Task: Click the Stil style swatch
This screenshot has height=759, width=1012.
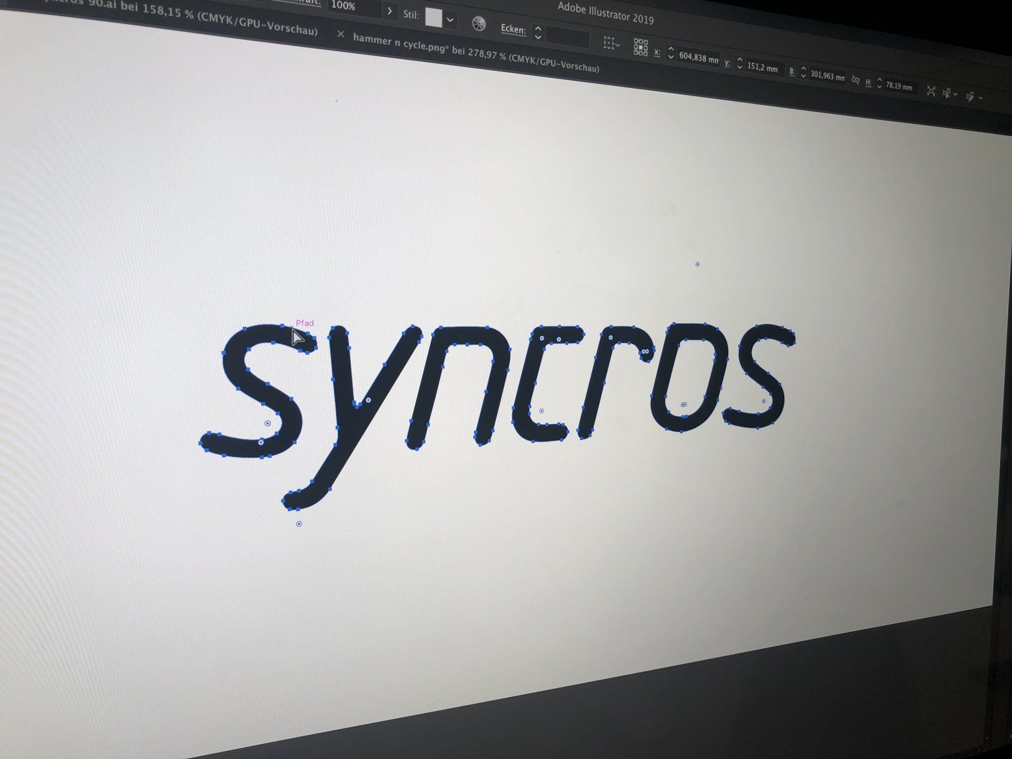Action: click(x=433, y=18)
